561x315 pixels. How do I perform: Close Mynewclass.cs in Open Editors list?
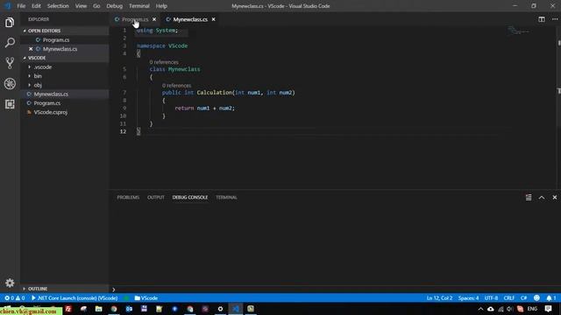click(31, 49)
